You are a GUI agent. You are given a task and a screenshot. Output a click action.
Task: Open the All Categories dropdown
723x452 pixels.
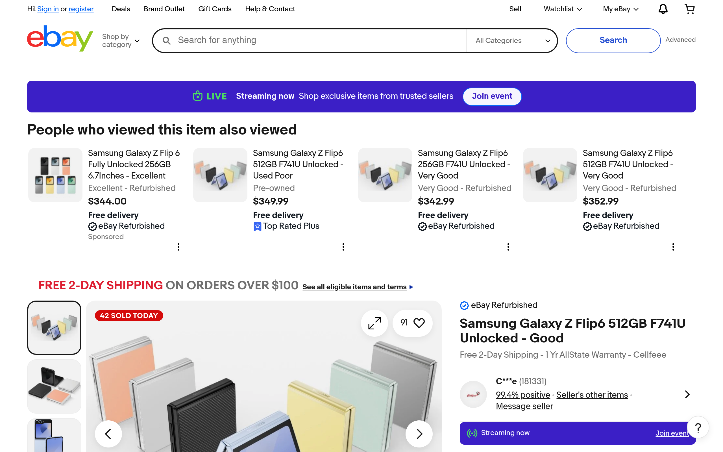click(x=512, y=41)
